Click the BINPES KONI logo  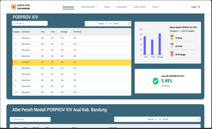tap(13, 7)
